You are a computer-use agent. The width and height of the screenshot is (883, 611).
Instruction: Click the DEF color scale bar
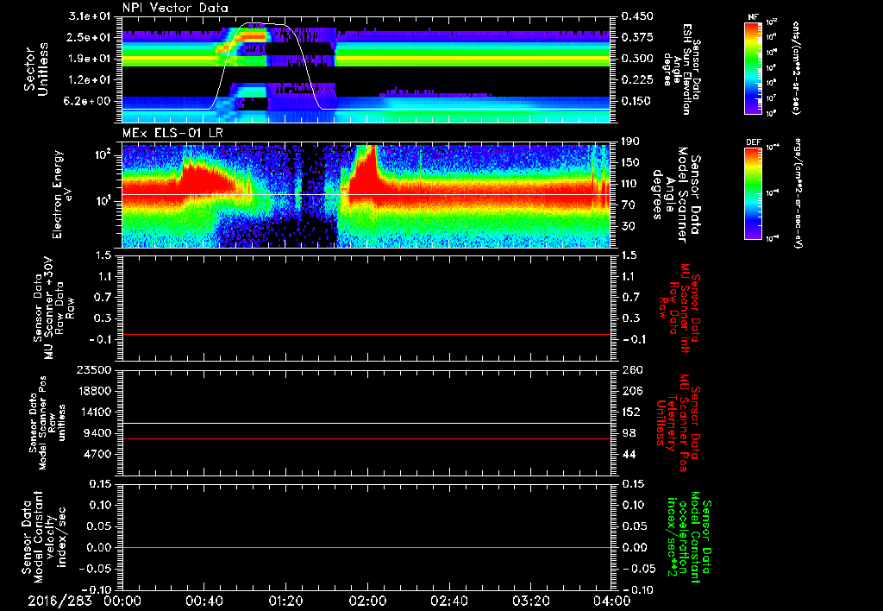753,193
